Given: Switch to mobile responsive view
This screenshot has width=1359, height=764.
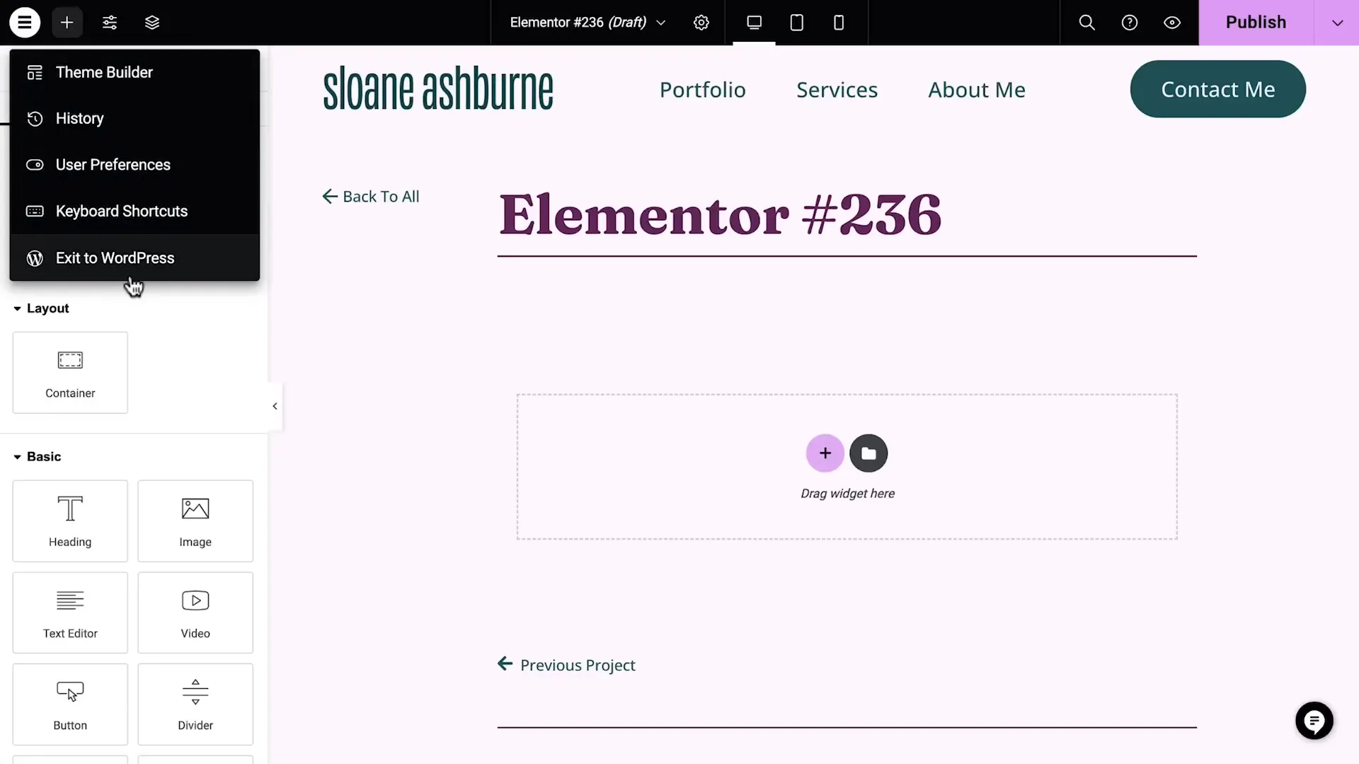Looking at the screenshot, I should pos(838,23).
